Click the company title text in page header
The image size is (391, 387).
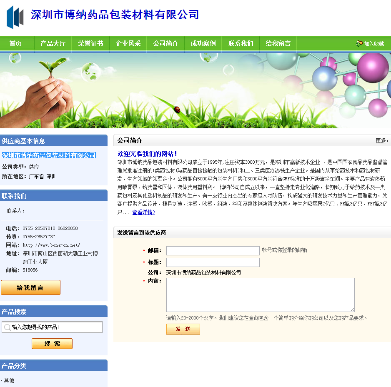coord(115,15)
